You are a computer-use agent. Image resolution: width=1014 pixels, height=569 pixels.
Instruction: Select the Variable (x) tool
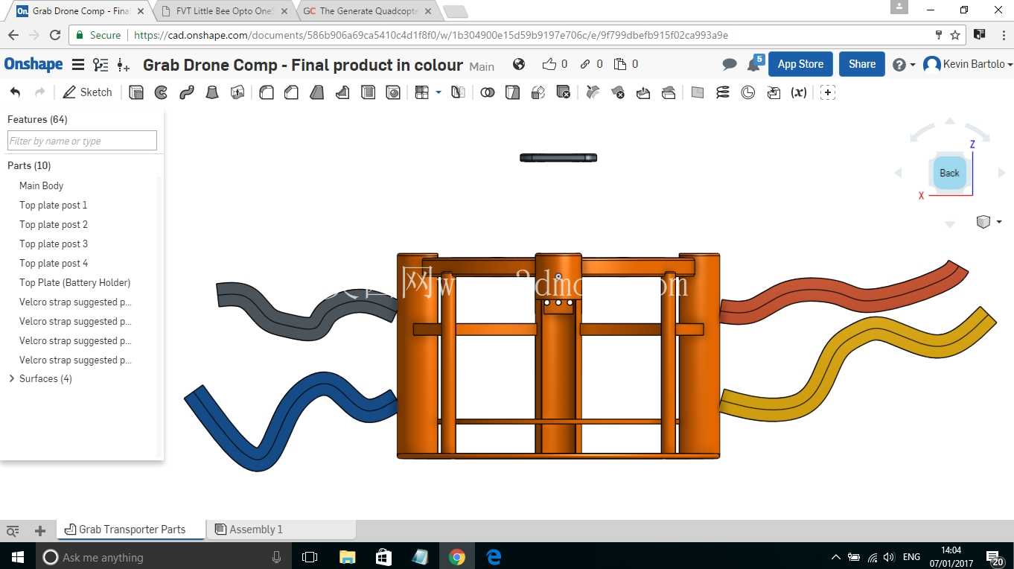(799, 92)
